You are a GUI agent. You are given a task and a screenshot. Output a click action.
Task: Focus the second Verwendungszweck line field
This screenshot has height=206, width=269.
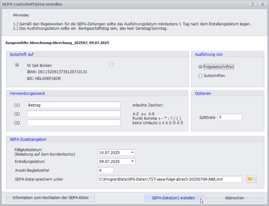(73, 114)
